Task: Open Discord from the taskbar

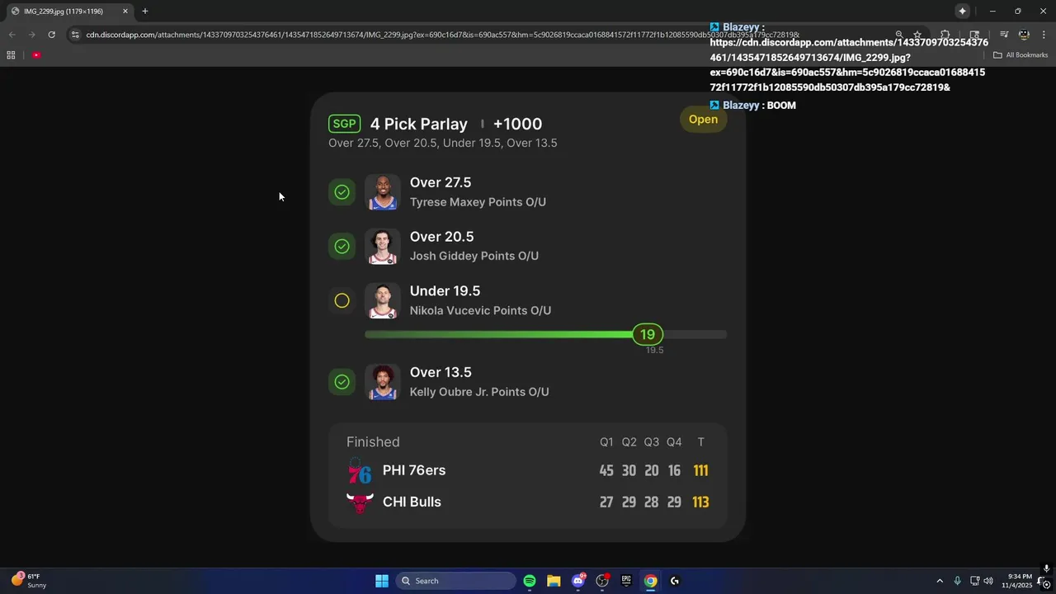Action: point(578,581)
